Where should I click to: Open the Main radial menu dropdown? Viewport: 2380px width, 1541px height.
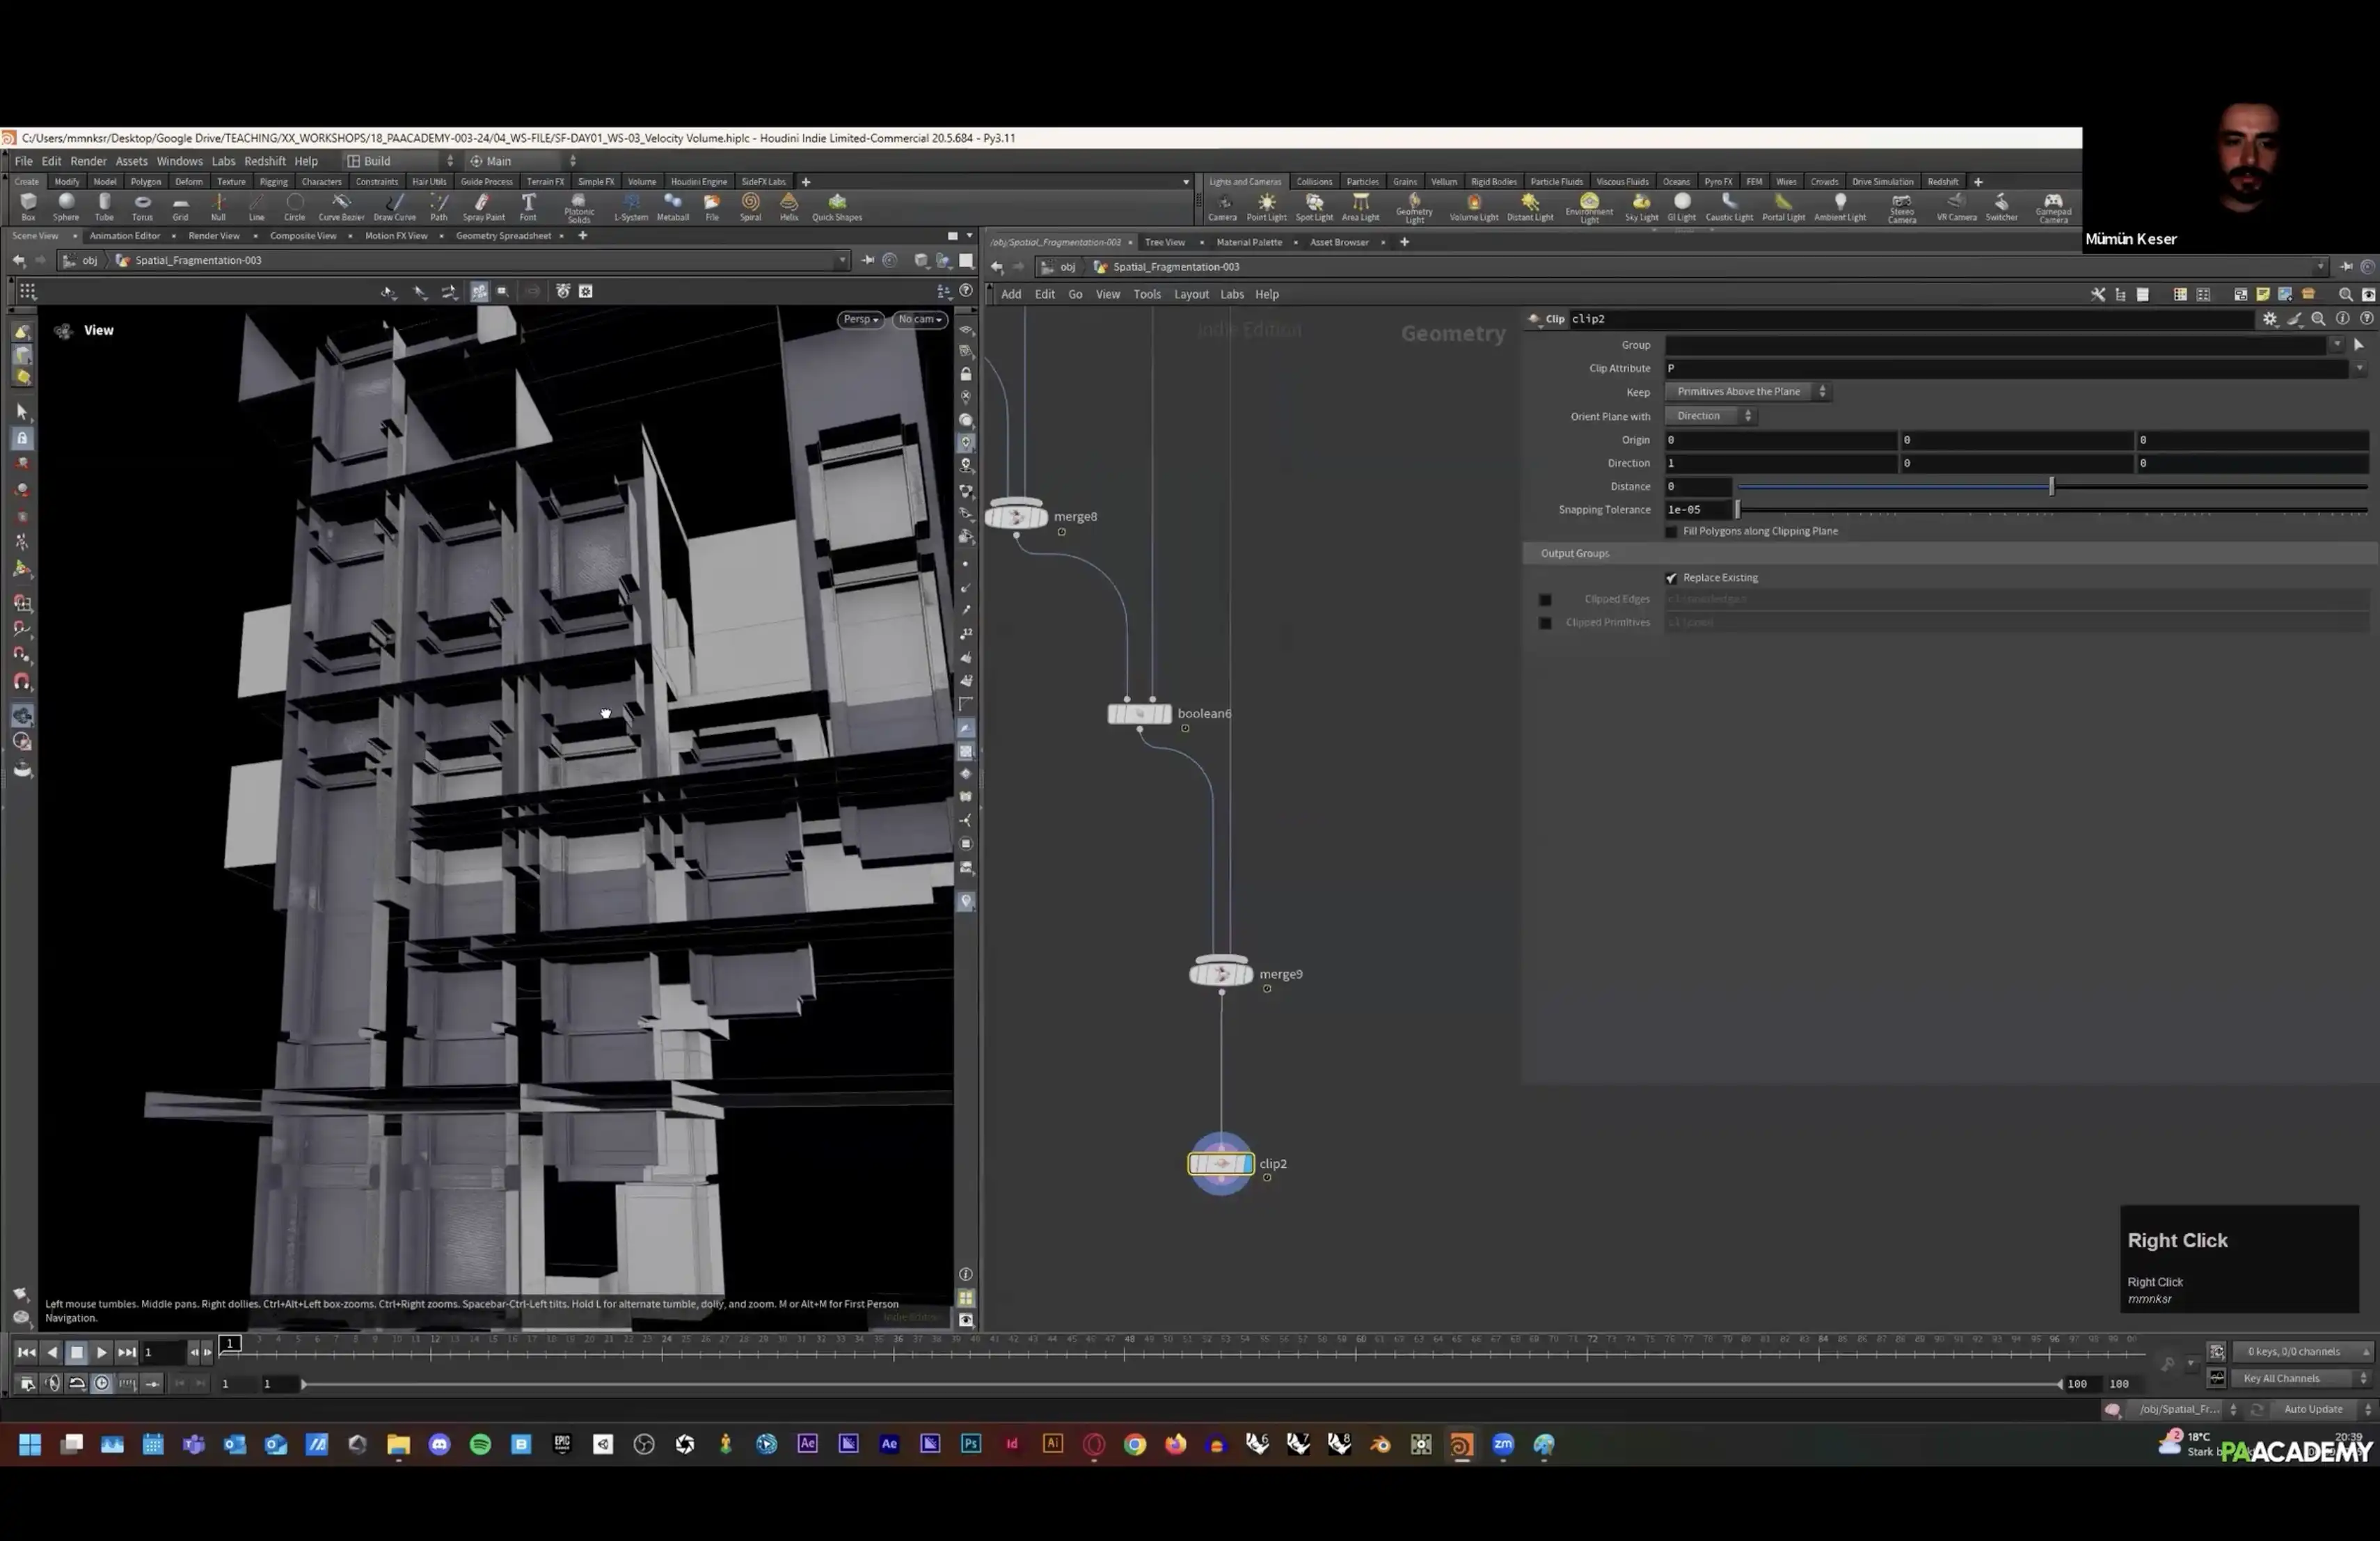(x=523, y=160)
